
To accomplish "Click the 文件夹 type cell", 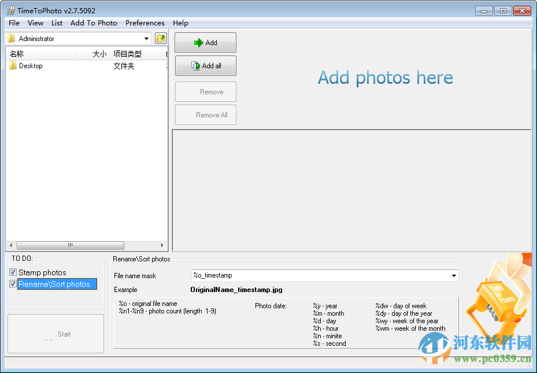I will click(x=124, y=66).
